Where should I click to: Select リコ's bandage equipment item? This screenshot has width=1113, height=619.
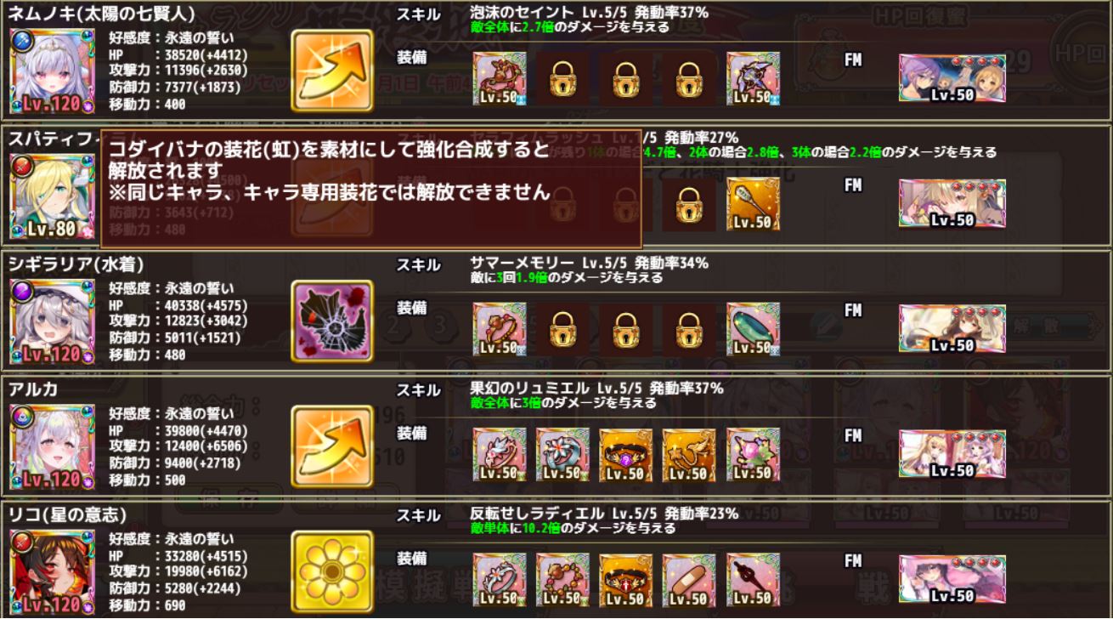point(689,580)
